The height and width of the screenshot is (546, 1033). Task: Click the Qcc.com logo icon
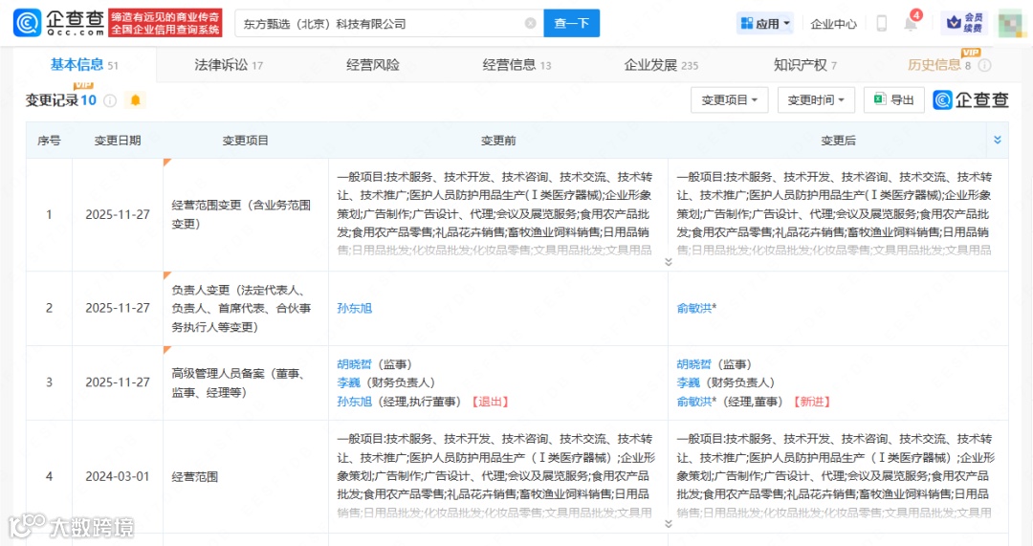coord(27,23)
